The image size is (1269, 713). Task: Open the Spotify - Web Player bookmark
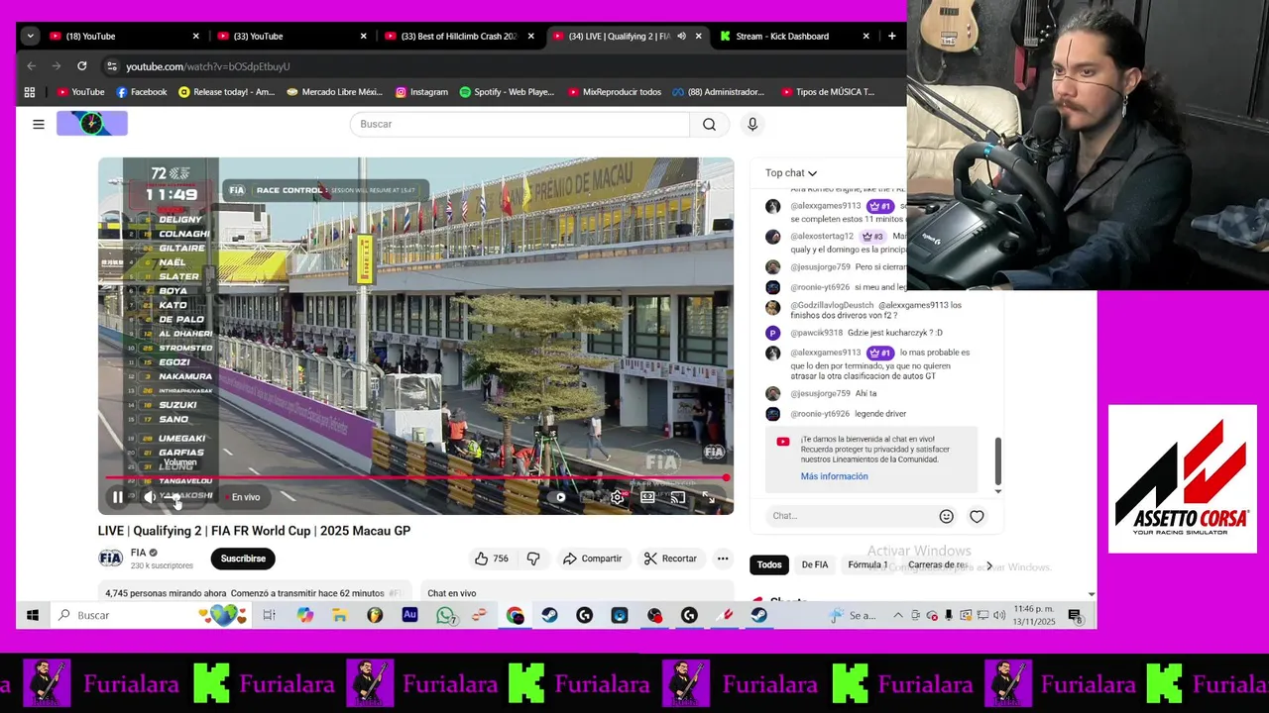click(x=507, y=92)
